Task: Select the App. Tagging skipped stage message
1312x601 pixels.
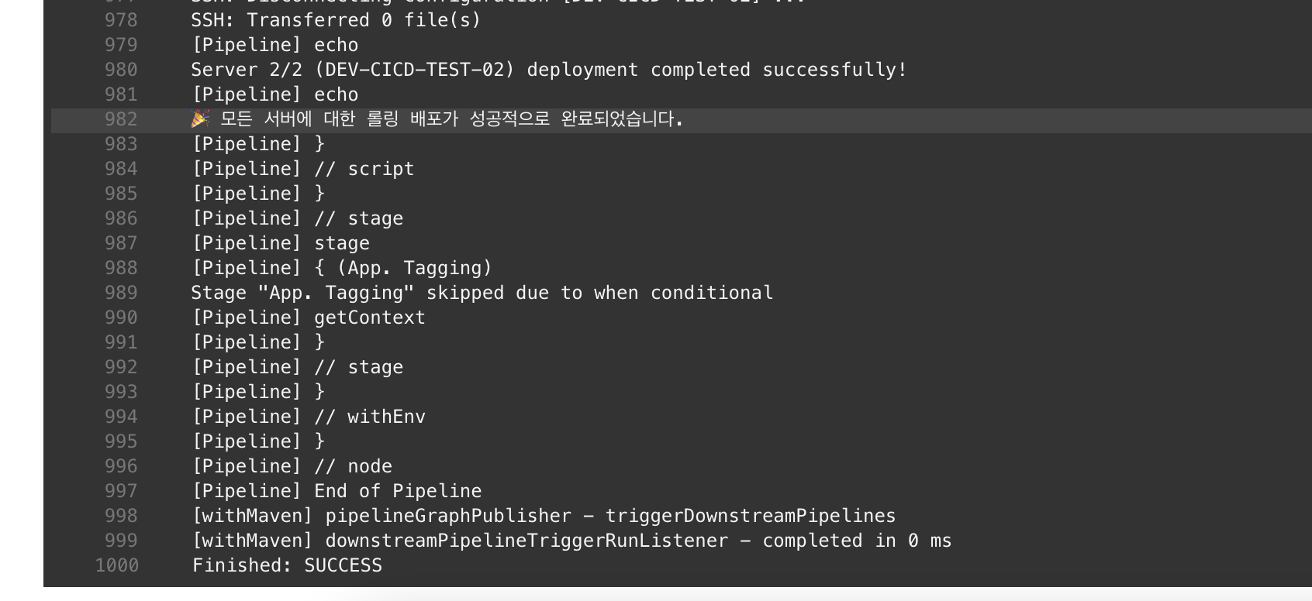Action: point(482,293)
